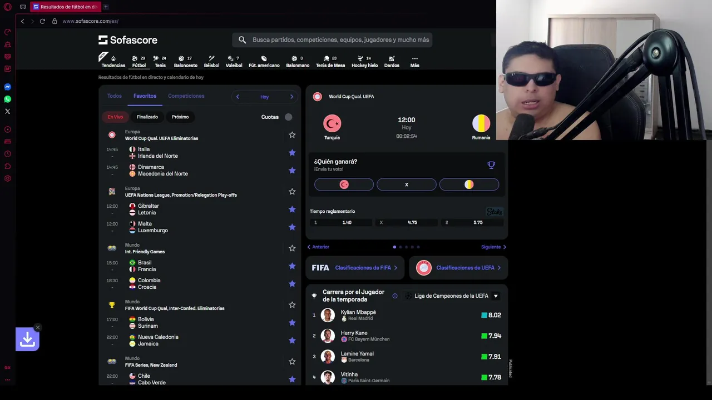Image resolution: width=712 pixels, height=400 pixels.
Task: Click the blue download arrow icon
Action: 27,339
